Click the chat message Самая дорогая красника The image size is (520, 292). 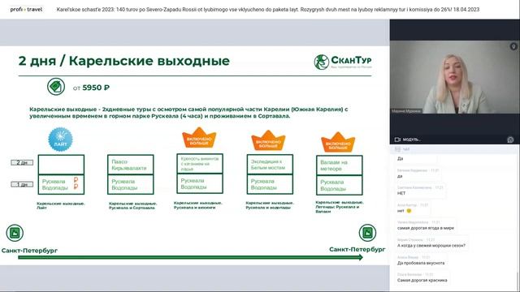(422, 280)
